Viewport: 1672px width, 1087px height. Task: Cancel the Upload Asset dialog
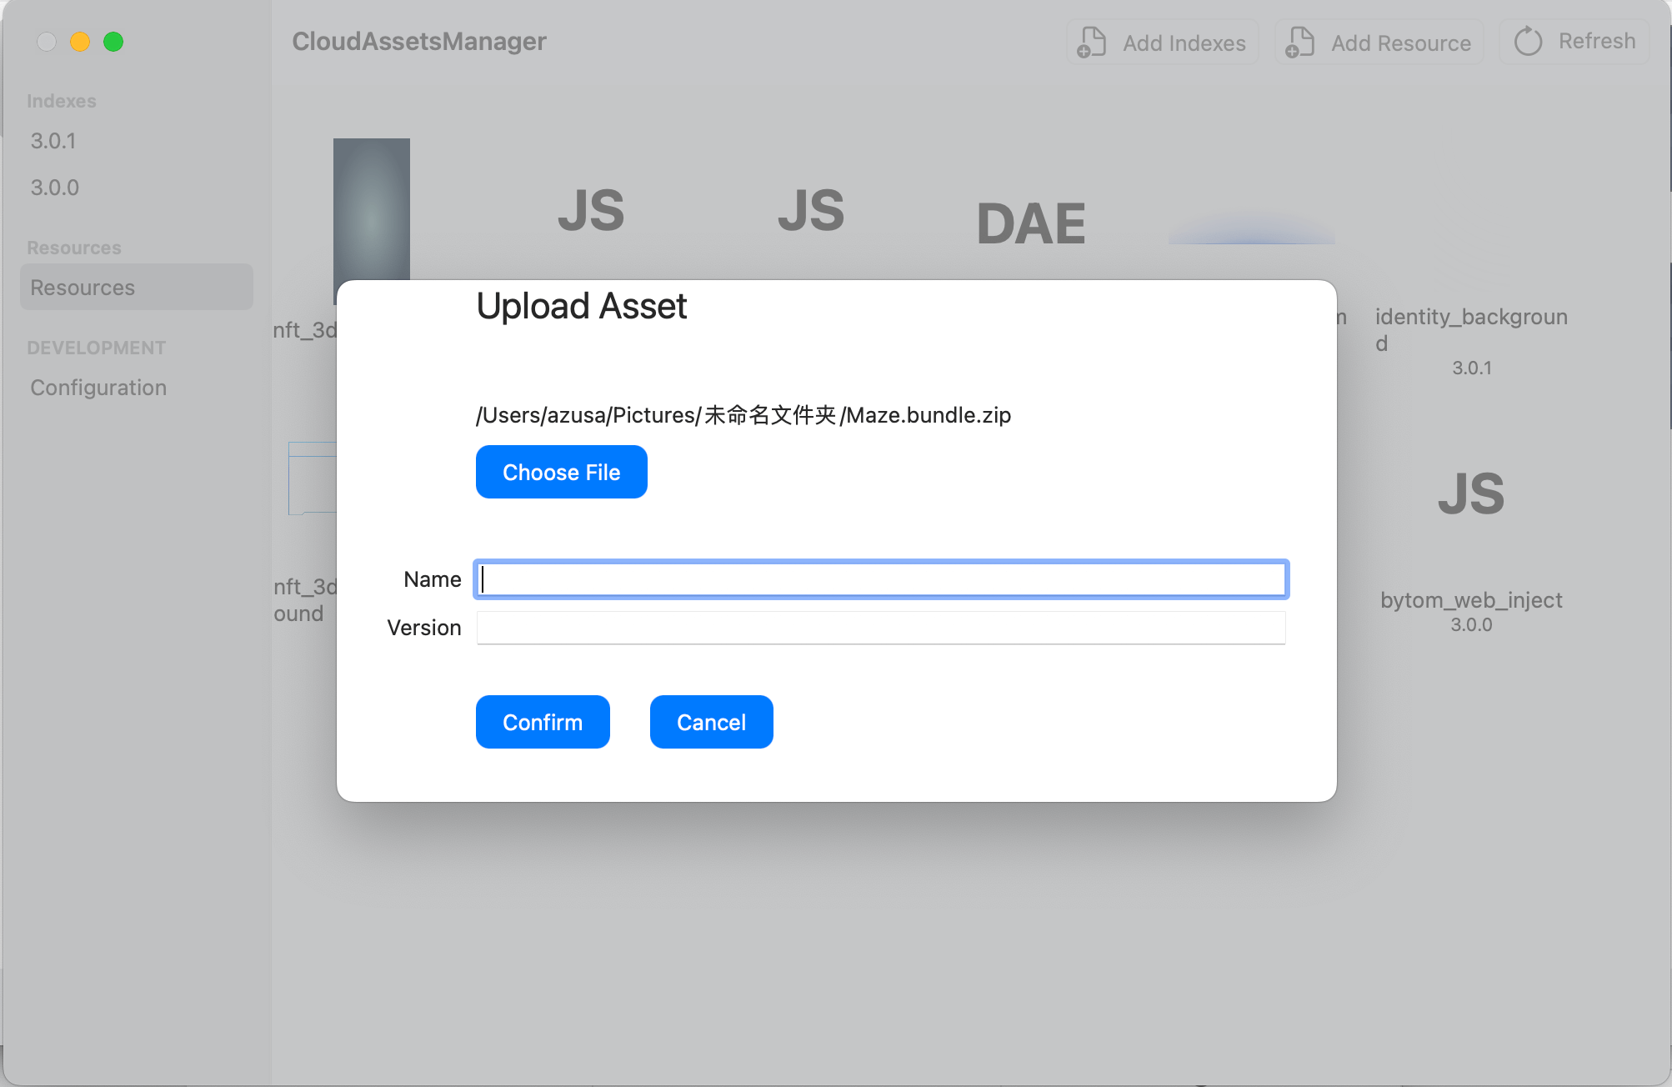tap(711, 722)
